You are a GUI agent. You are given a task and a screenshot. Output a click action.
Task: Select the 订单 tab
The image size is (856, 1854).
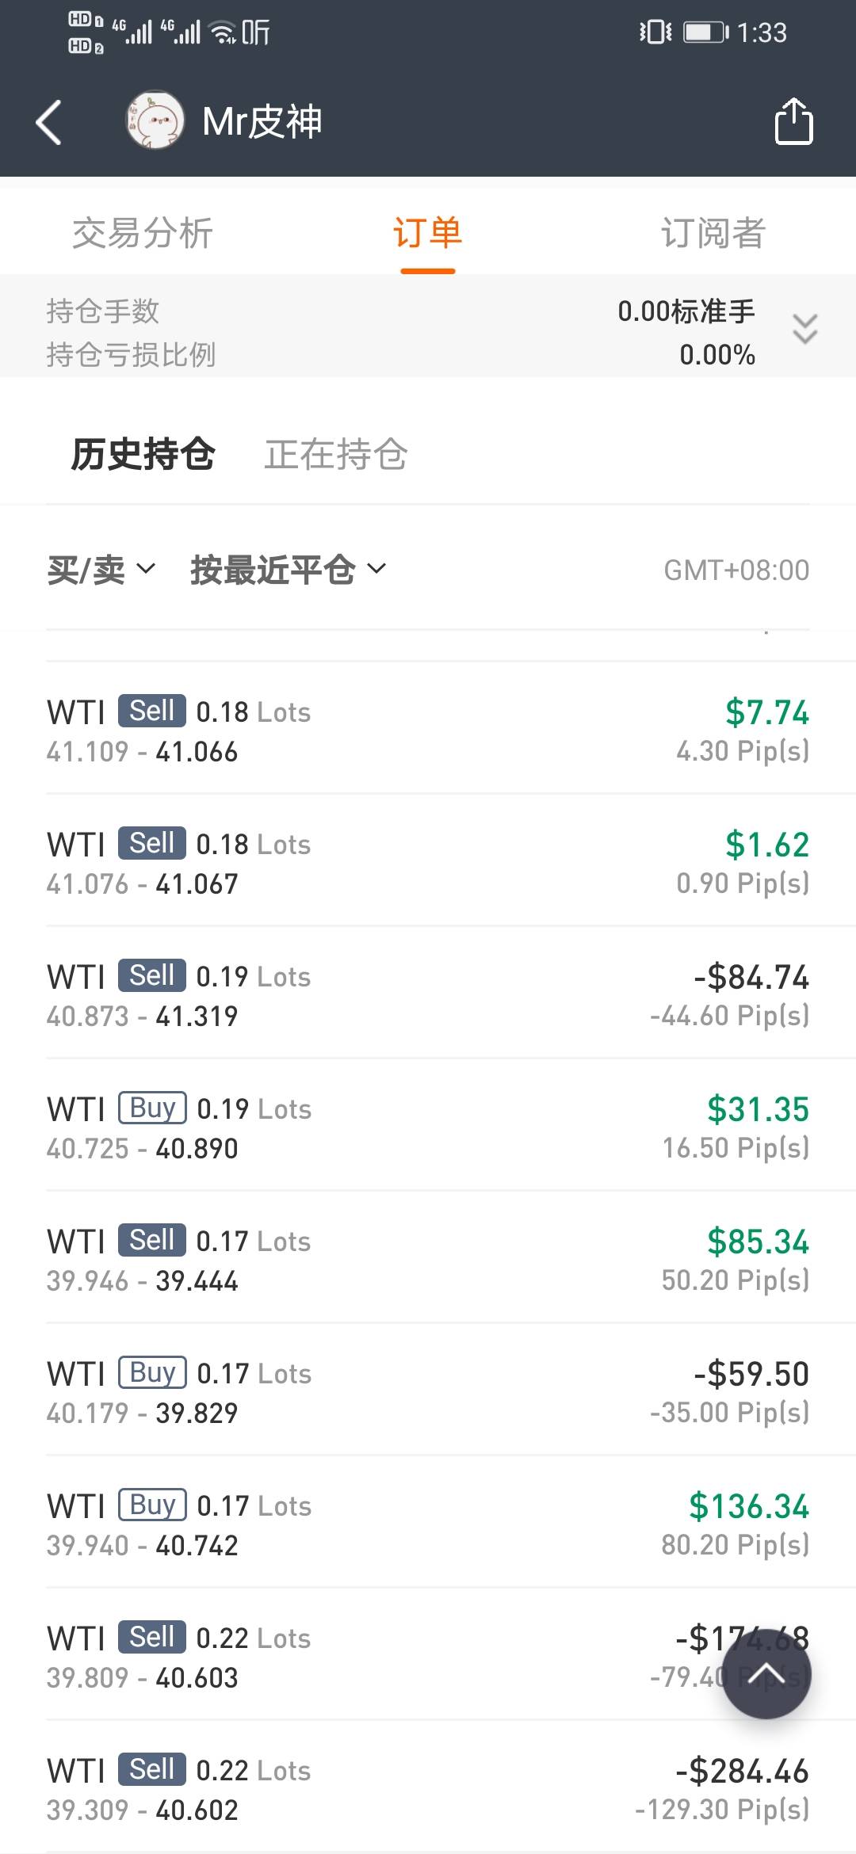(x=427, y=233)
